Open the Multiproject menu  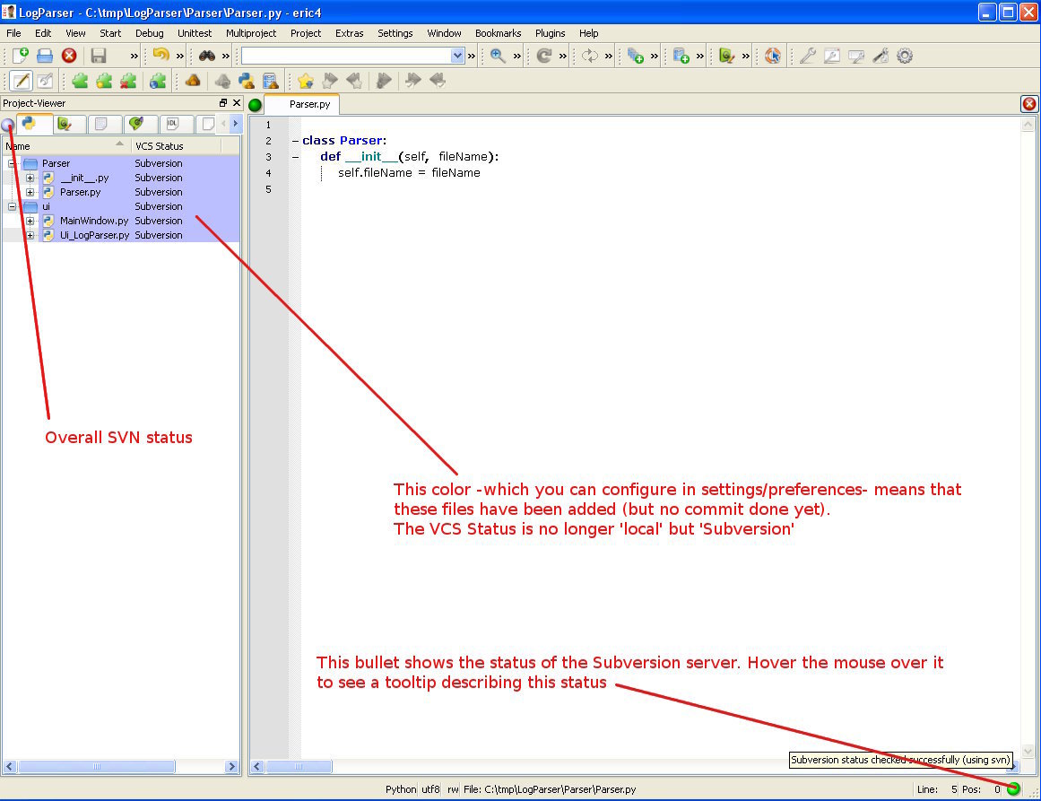tap(250, 33)
